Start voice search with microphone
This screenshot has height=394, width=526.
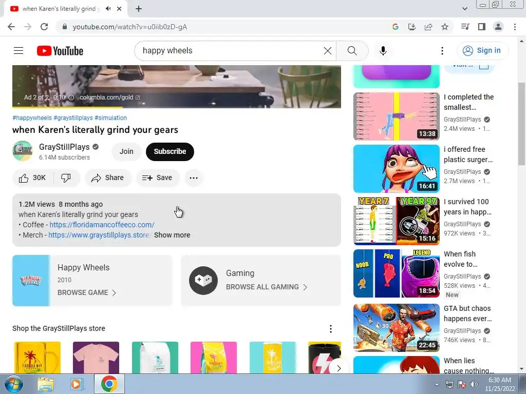[383, 51]
